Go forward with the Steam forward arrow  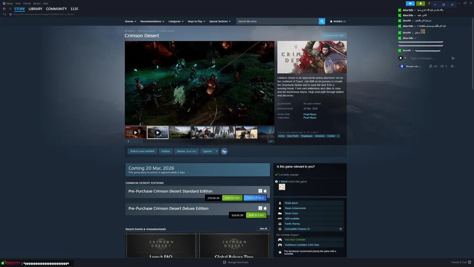tap(10, 9)
